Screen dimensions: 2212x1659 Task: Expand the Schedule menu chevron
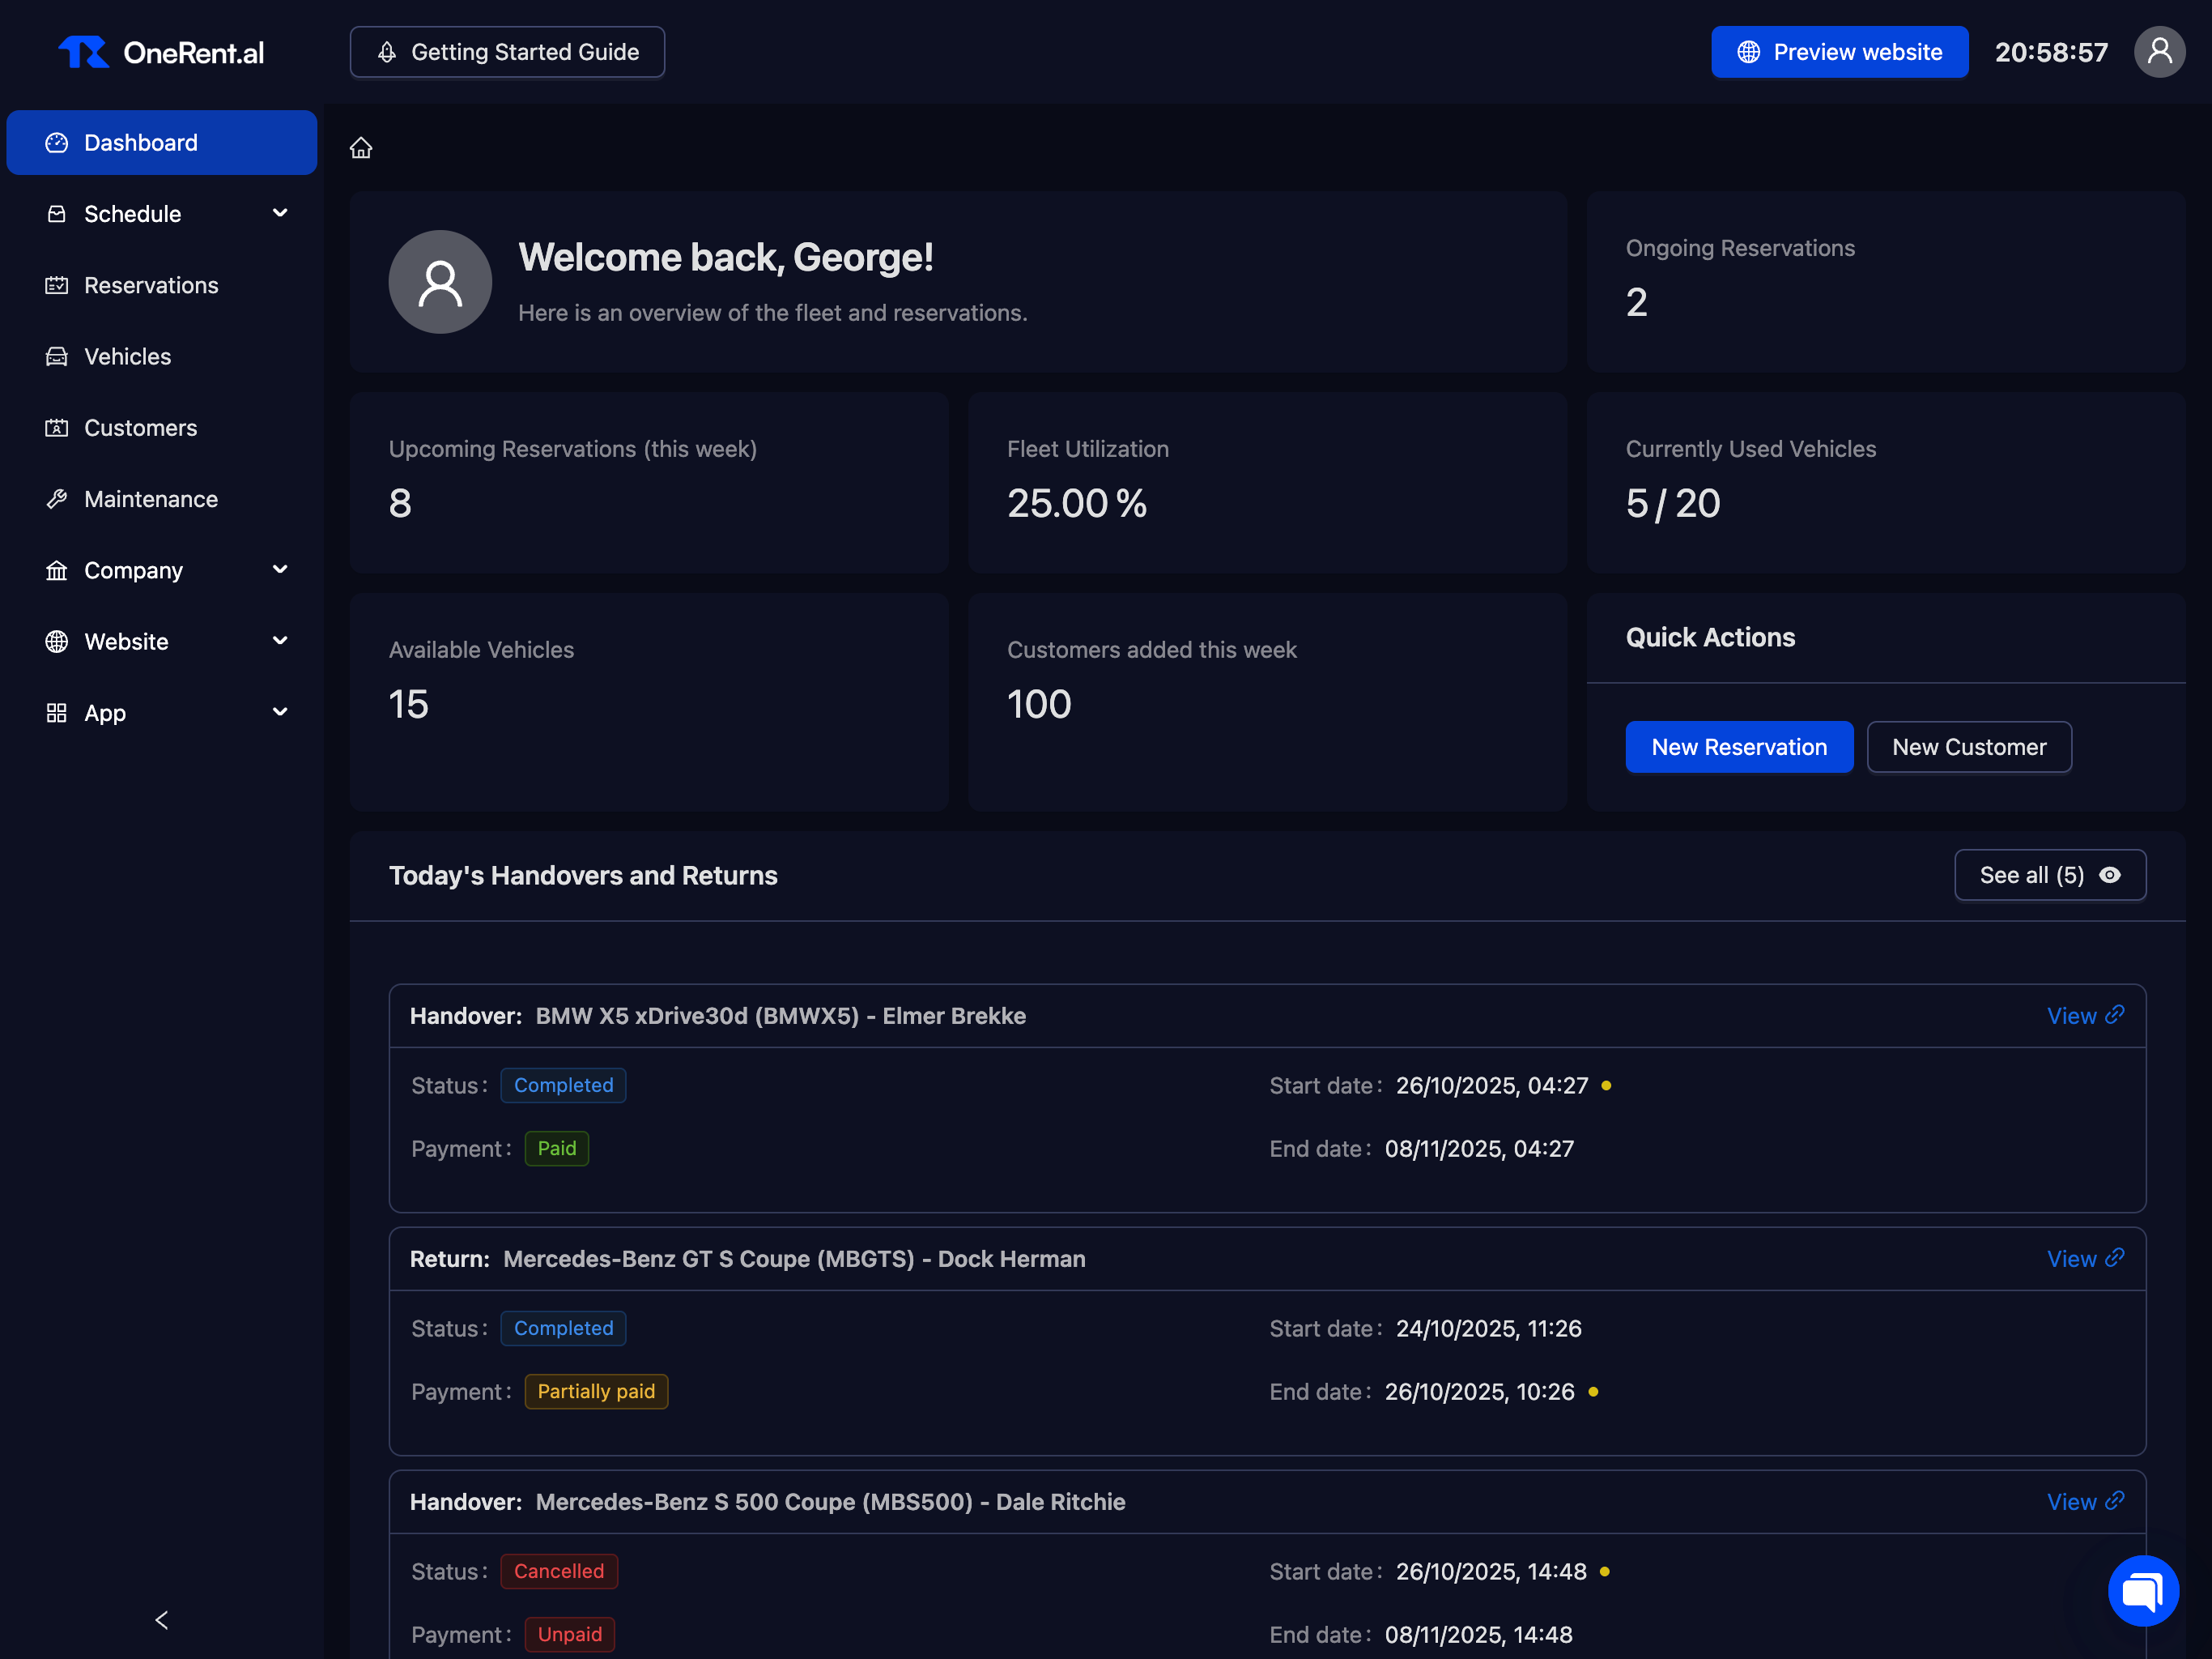pos(280,213)
